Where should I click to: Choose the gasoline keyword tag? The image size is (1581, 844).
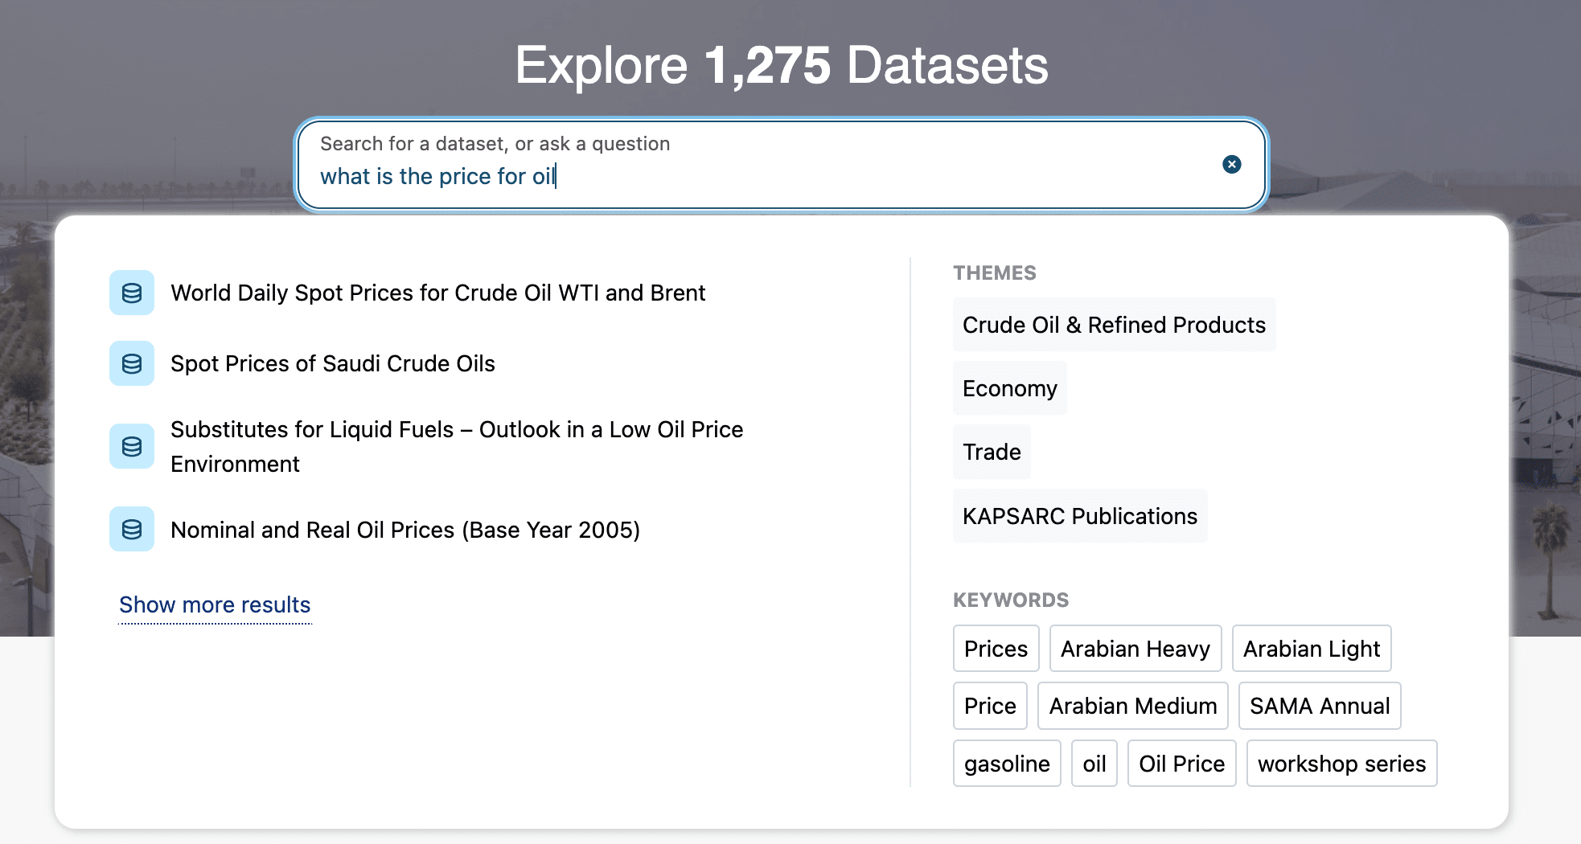pyautogui.click(x=1006, y=764)
